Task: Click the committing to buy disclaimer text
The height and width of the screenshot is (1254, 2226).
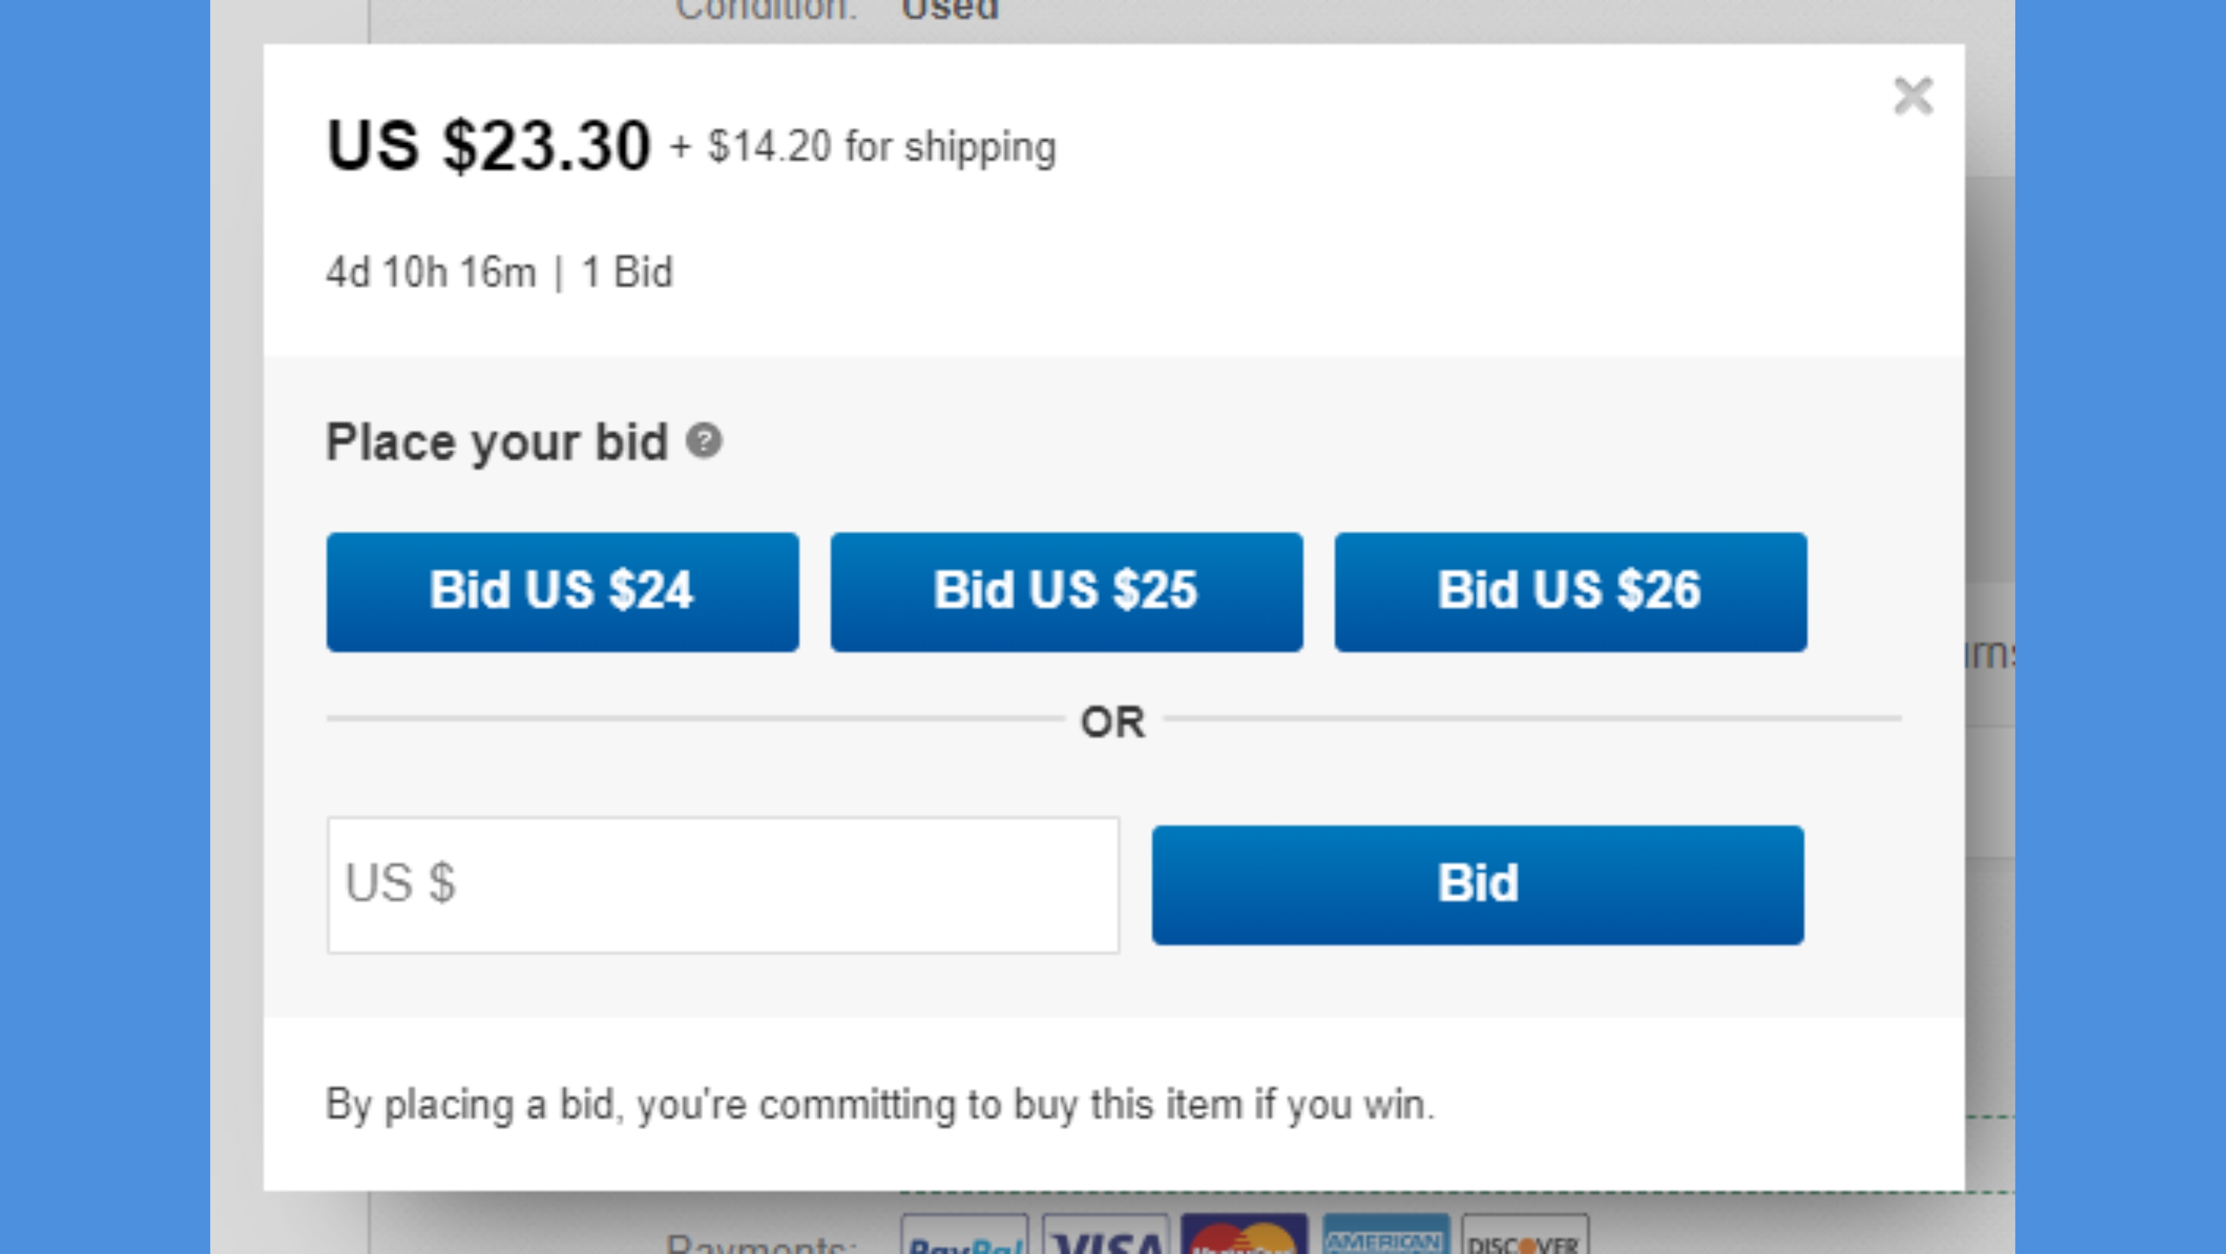Action: (881, 1105)
